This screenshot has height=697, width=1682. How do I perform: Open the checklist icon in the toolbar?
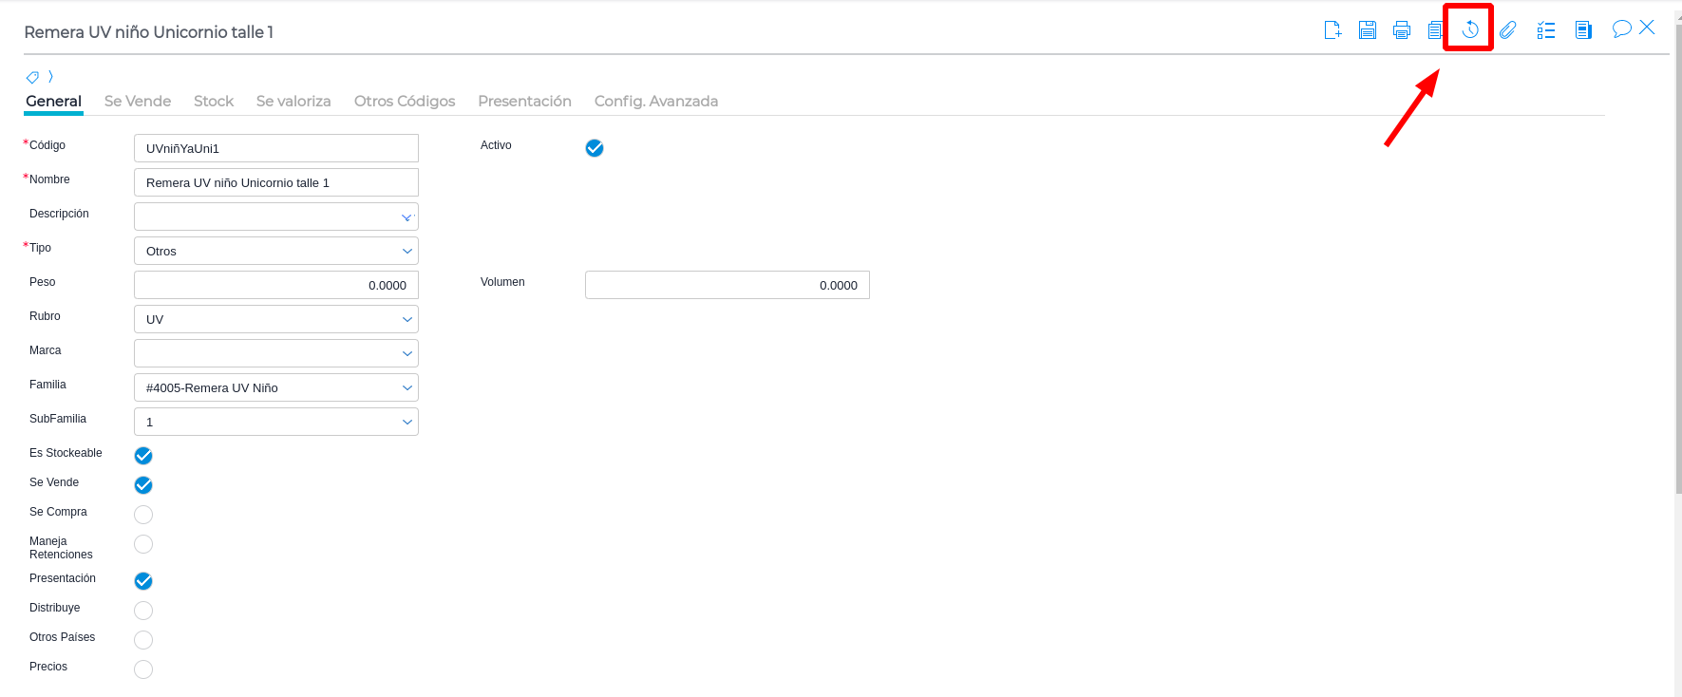(x=1546, y=30)
